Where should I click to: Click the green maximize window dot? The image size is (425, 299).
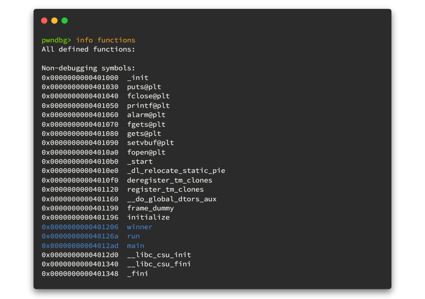coord(65,21)
